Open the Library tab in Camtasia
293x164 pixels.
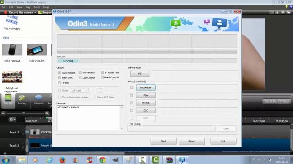coord(22,100)
